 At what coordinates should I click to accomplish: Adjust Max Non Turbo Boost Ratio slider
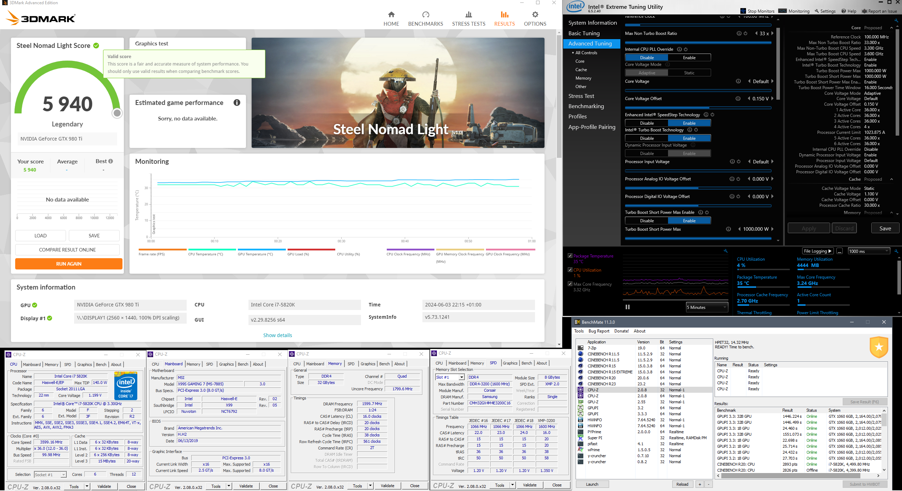pyautogui.click(x=698, y=43)
